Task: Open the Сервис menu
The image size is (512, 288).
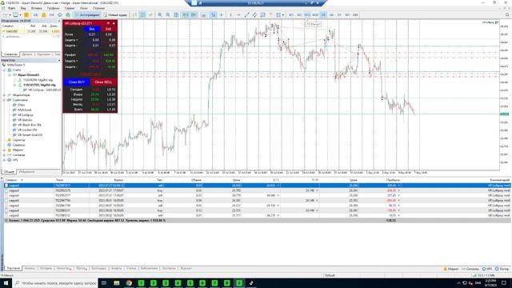Action: (x=70, y=8)
